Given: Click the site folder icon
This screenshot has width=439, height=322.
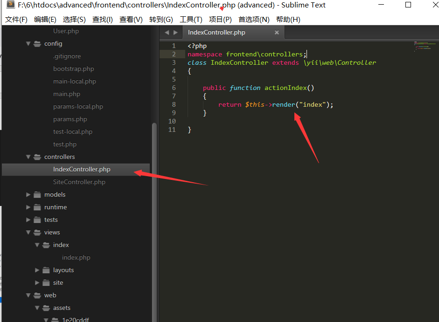Looking at the screenshot, I should [46, 283].
